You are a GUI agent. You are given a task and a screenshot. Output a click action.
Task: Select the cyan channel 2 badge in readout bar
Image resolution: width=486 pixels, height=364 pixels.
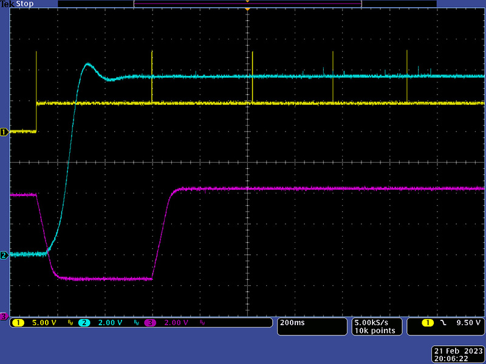click(x=84, y=323)
